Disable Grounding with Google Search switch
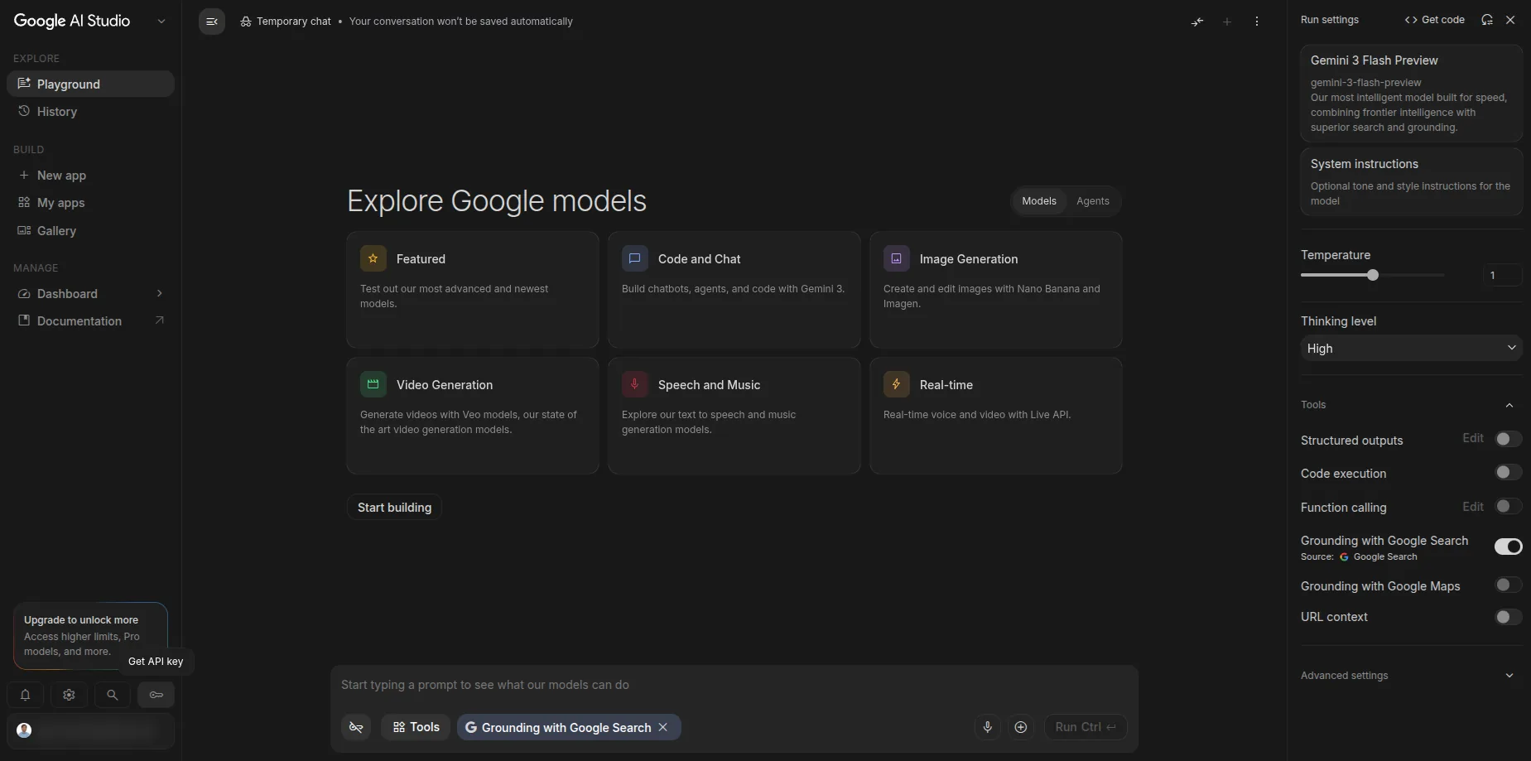 [x=1508, y=547]
